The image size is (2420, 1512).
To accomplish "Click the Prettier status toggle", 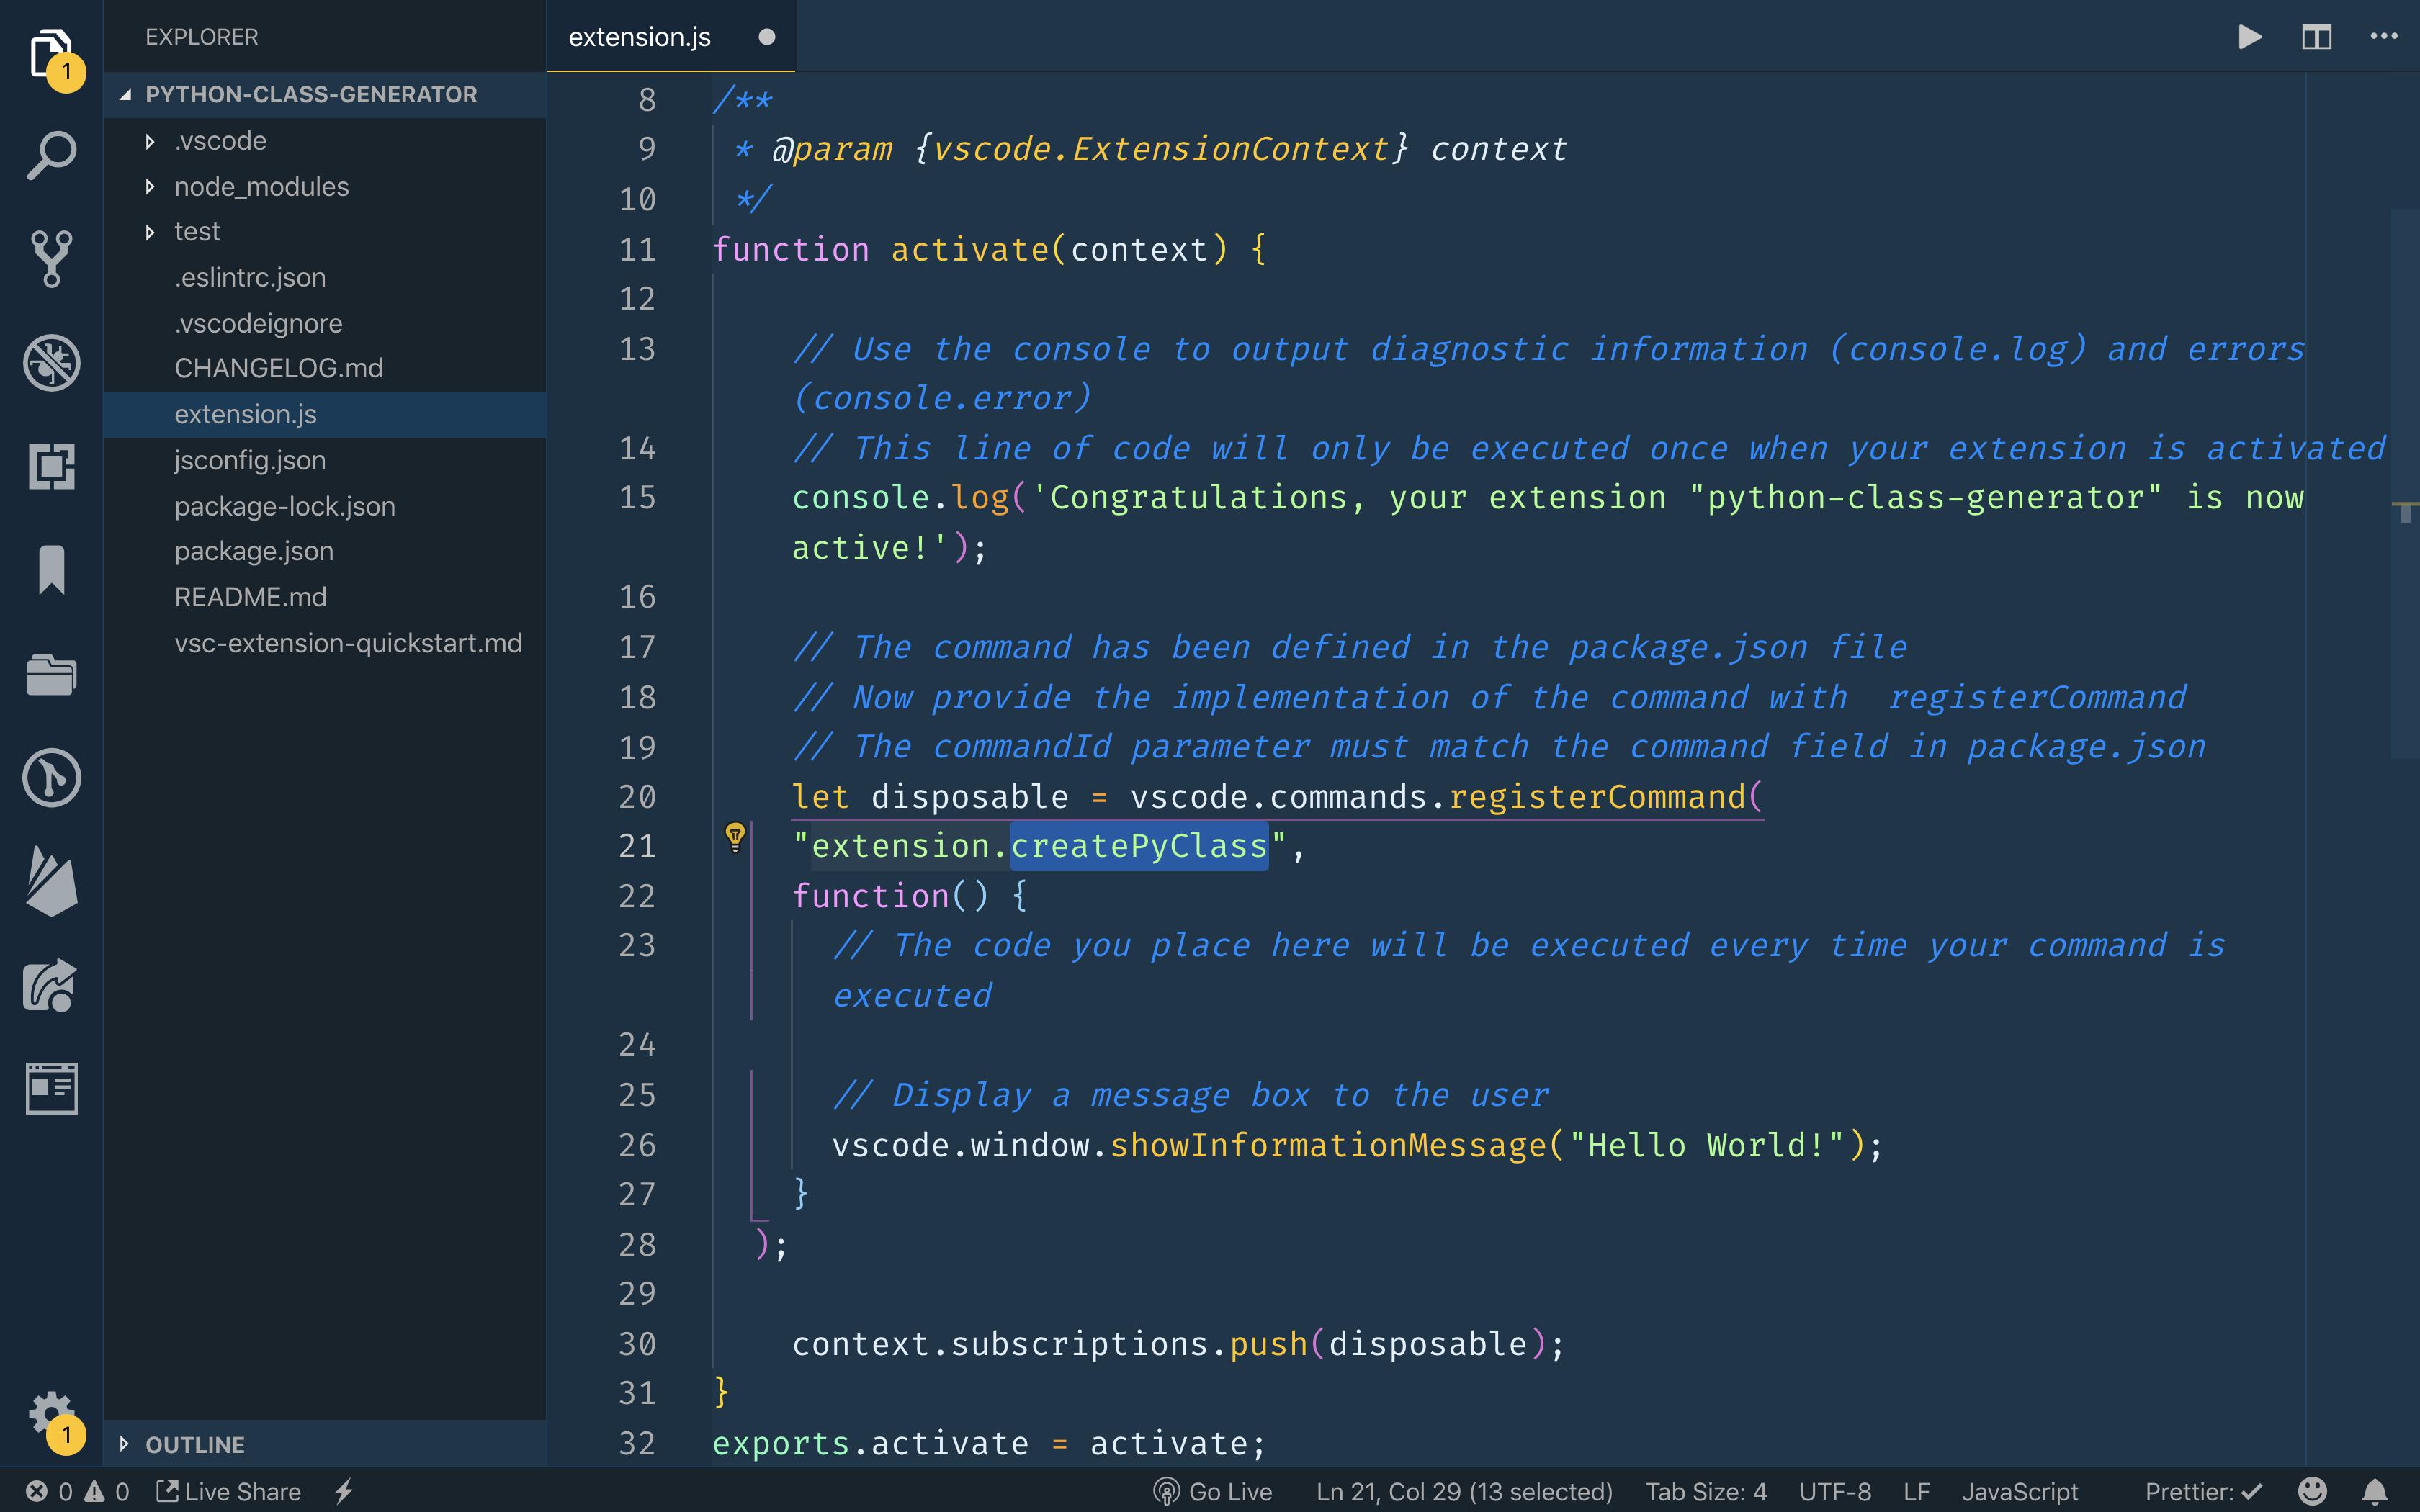I will point(2203,1491).
